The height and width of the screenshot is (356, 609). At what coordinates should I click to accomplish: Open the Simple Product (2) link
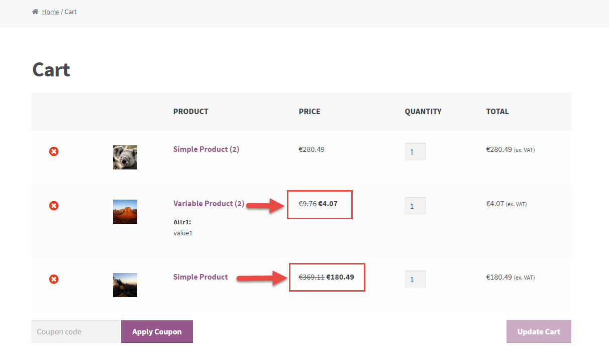coord(206,149)
